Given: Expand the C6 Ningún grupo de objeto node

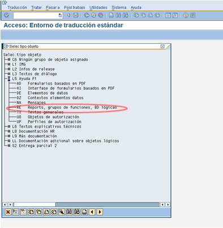Looking at the screenshot, I should (x=9, y=60).
